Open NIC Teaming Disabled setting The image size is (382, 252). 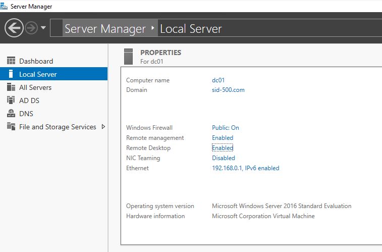coord(224,158)
